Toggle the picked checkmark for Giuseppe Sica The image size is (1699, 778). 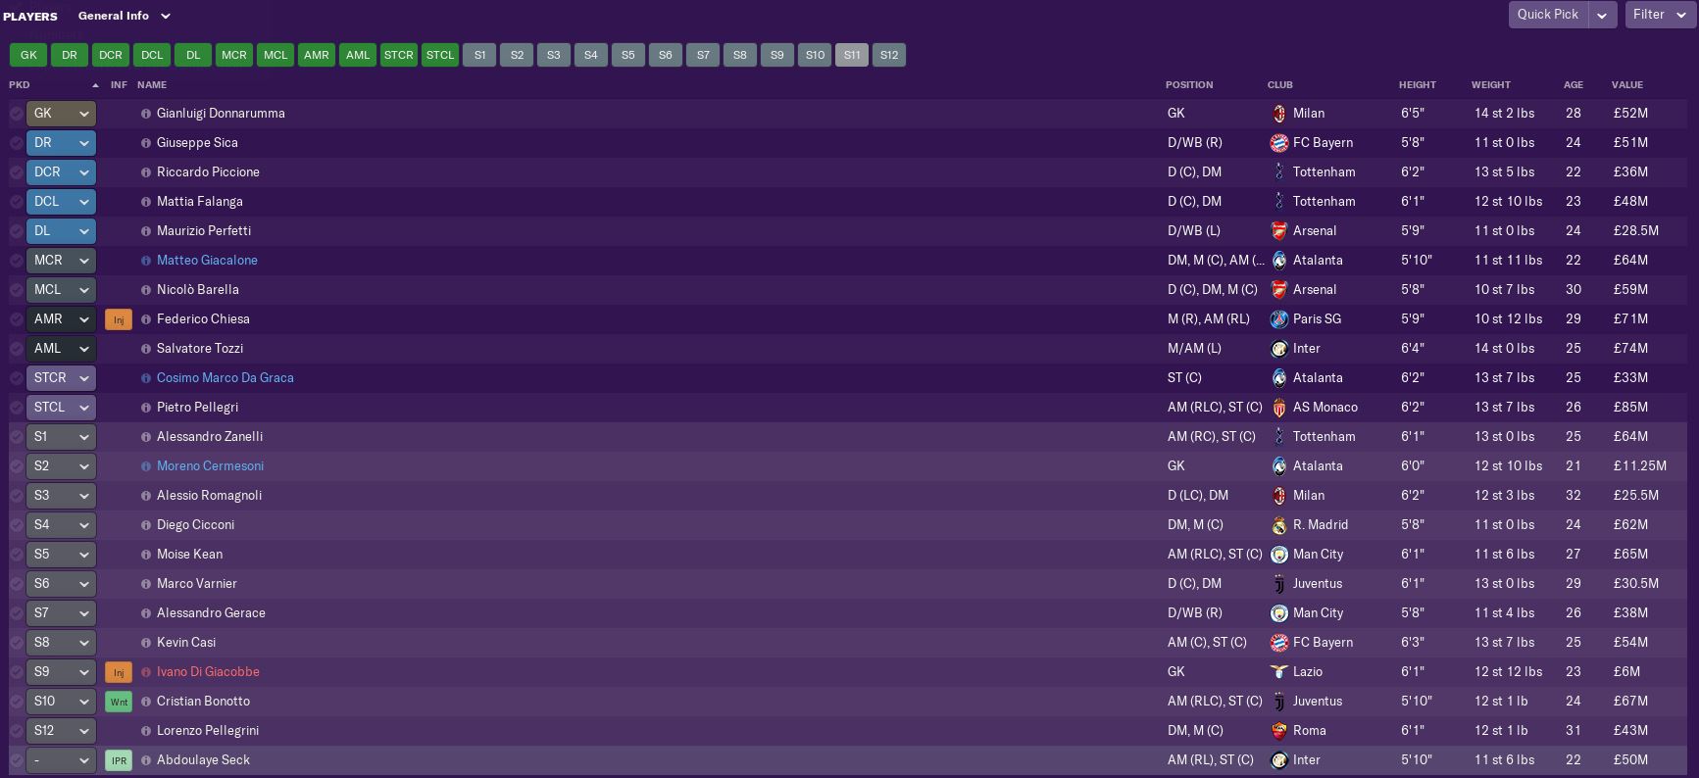(x=17, y=143)
